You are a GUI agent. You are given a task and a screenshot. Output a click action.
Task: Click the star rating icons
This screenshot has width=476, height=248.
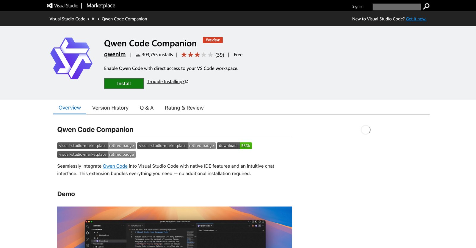197,55
